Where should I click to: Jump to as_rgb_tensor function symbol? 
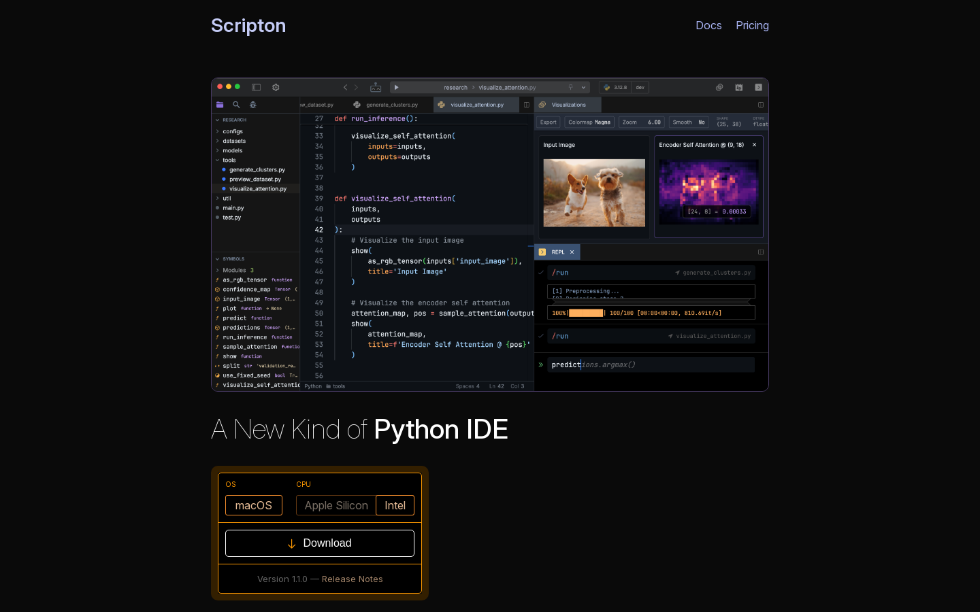coord(255,279)
